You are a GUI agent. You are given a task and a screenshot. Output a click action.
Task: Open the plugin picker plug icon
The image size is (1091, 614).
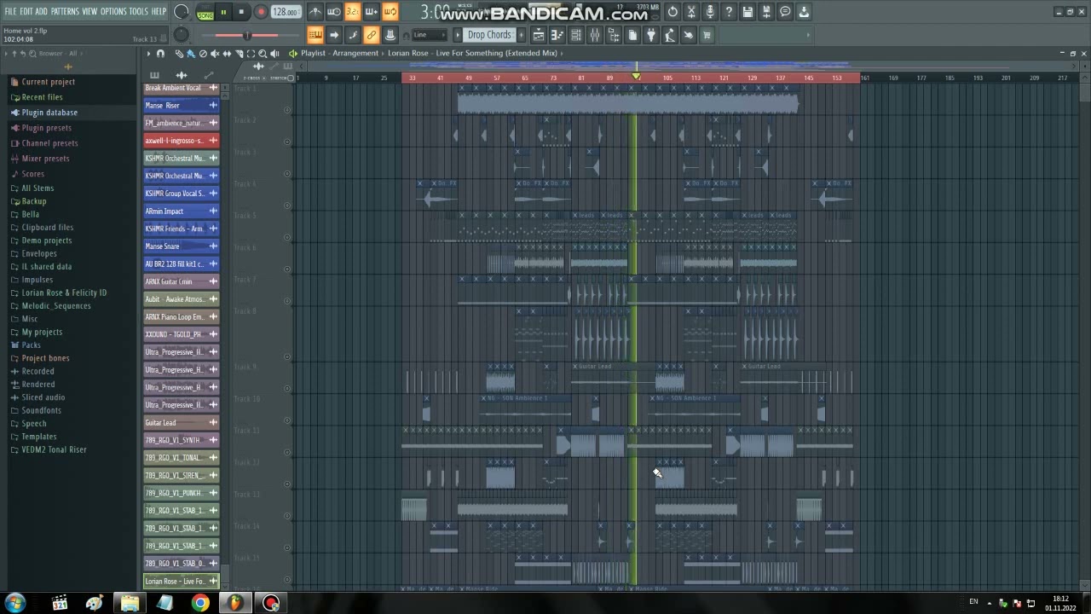pos(651,35)
